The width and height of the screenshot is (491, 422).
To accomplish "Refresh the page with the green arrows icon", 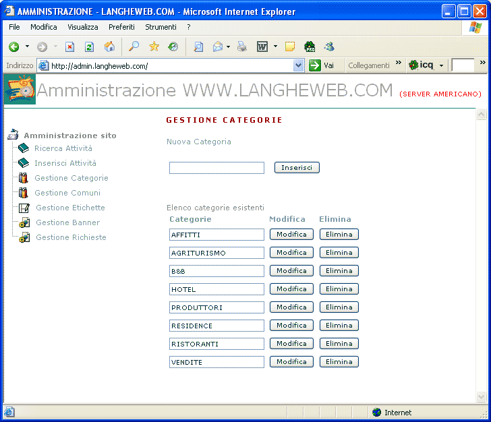I will (x=89, y=47).
